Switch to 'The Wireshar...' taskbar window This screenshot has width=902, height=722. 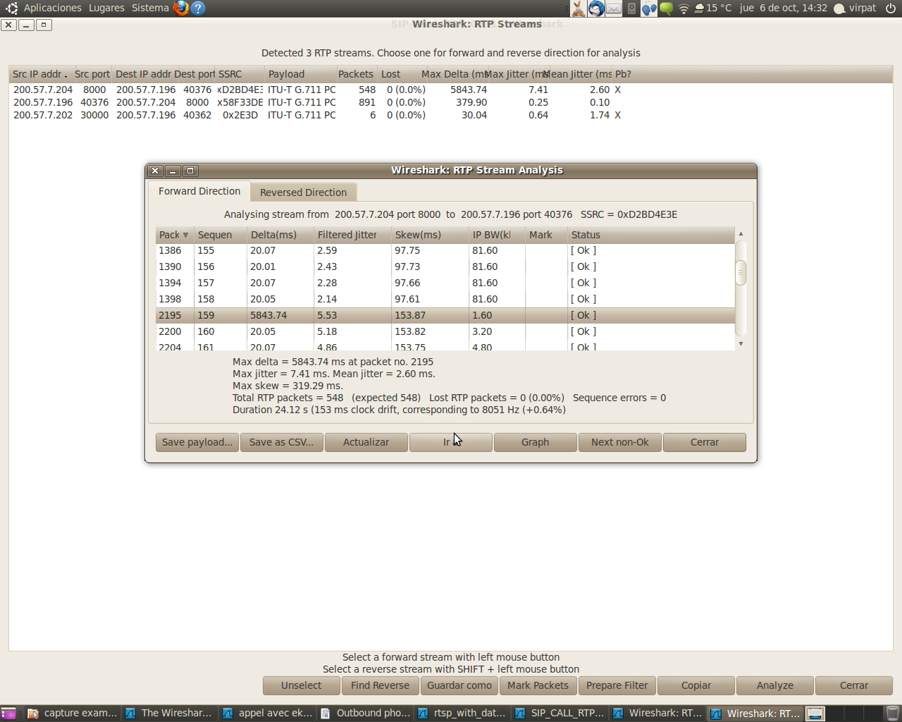[x=169, y=714]
